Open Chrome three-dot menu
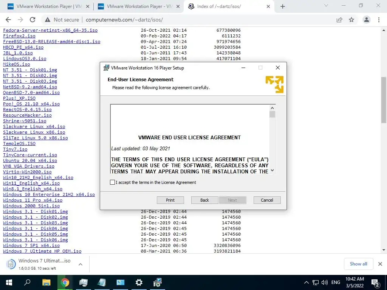 click(x=379, y=20)
